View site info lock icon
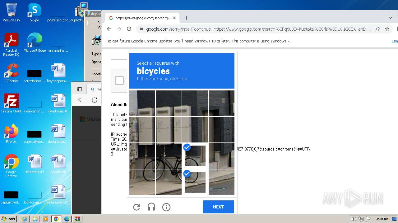The width and height of the screenshot is (398, 223). pyautogui.click(x=141, y=29)
